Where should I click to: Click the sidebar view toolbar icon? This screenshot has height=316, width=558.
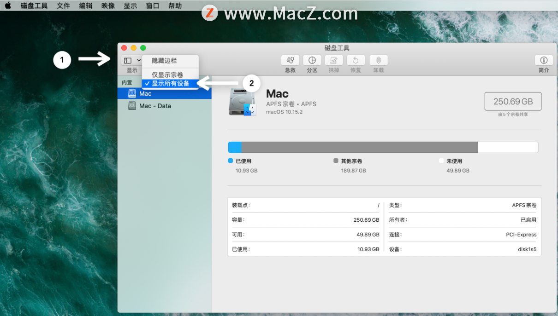[x=128, y=60]
